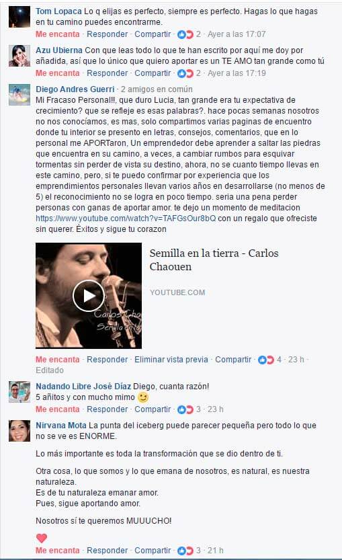Image resolution: width=342 pixels, height=560 pixels.
Task: Visit Nirvana Mota's profile name link
Action: (61, 426)
